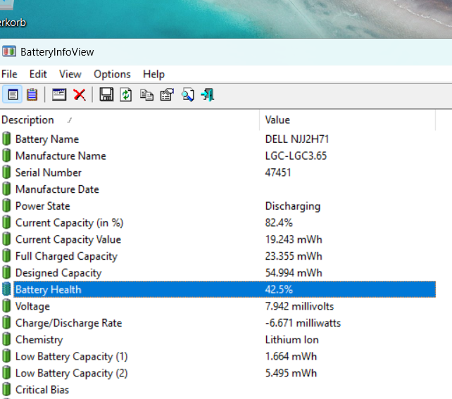Click the 23.355 mWh value
Screen dimensions: 452x399
click(x=294, y=256)
